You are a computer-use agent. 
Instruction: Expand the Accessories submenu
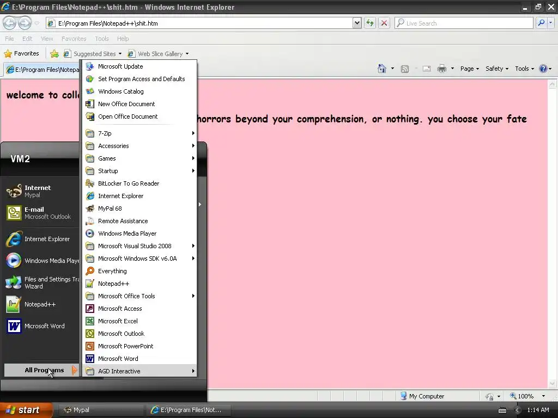point(139,146)
